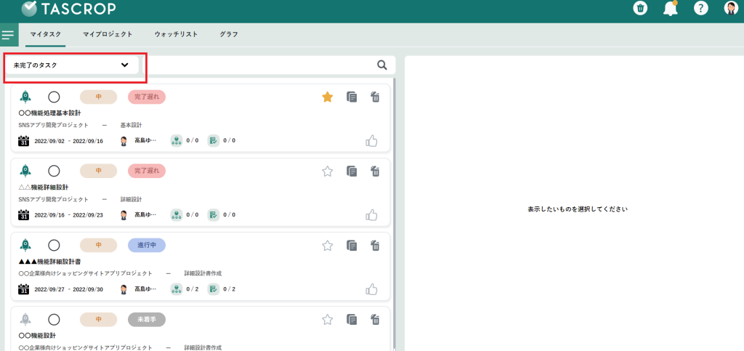Screen dimensions: 744x351
Task: Copy the ▲▲▲機能詳細設計書 task
Action: [352, 245]
